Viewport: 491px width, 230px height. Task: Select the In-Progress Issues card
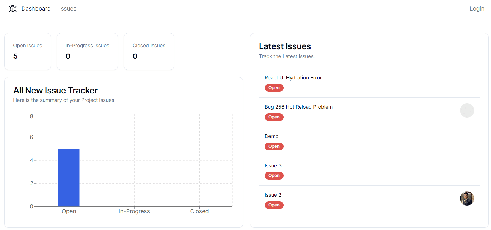pyautogui.click(x=87, y=52)
